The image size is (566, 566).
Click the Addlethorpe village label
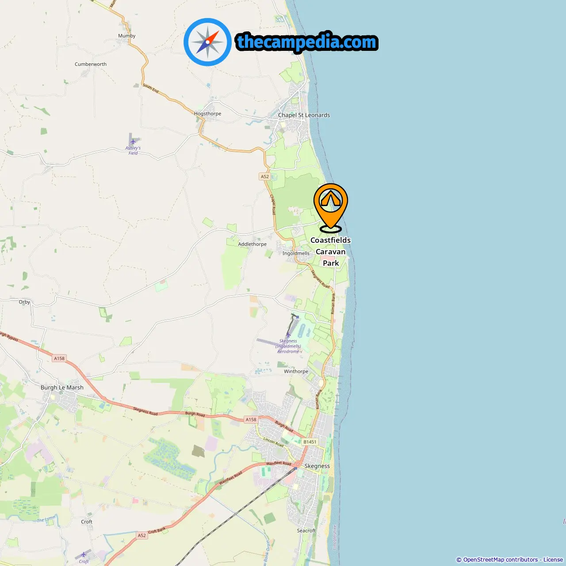252,244
